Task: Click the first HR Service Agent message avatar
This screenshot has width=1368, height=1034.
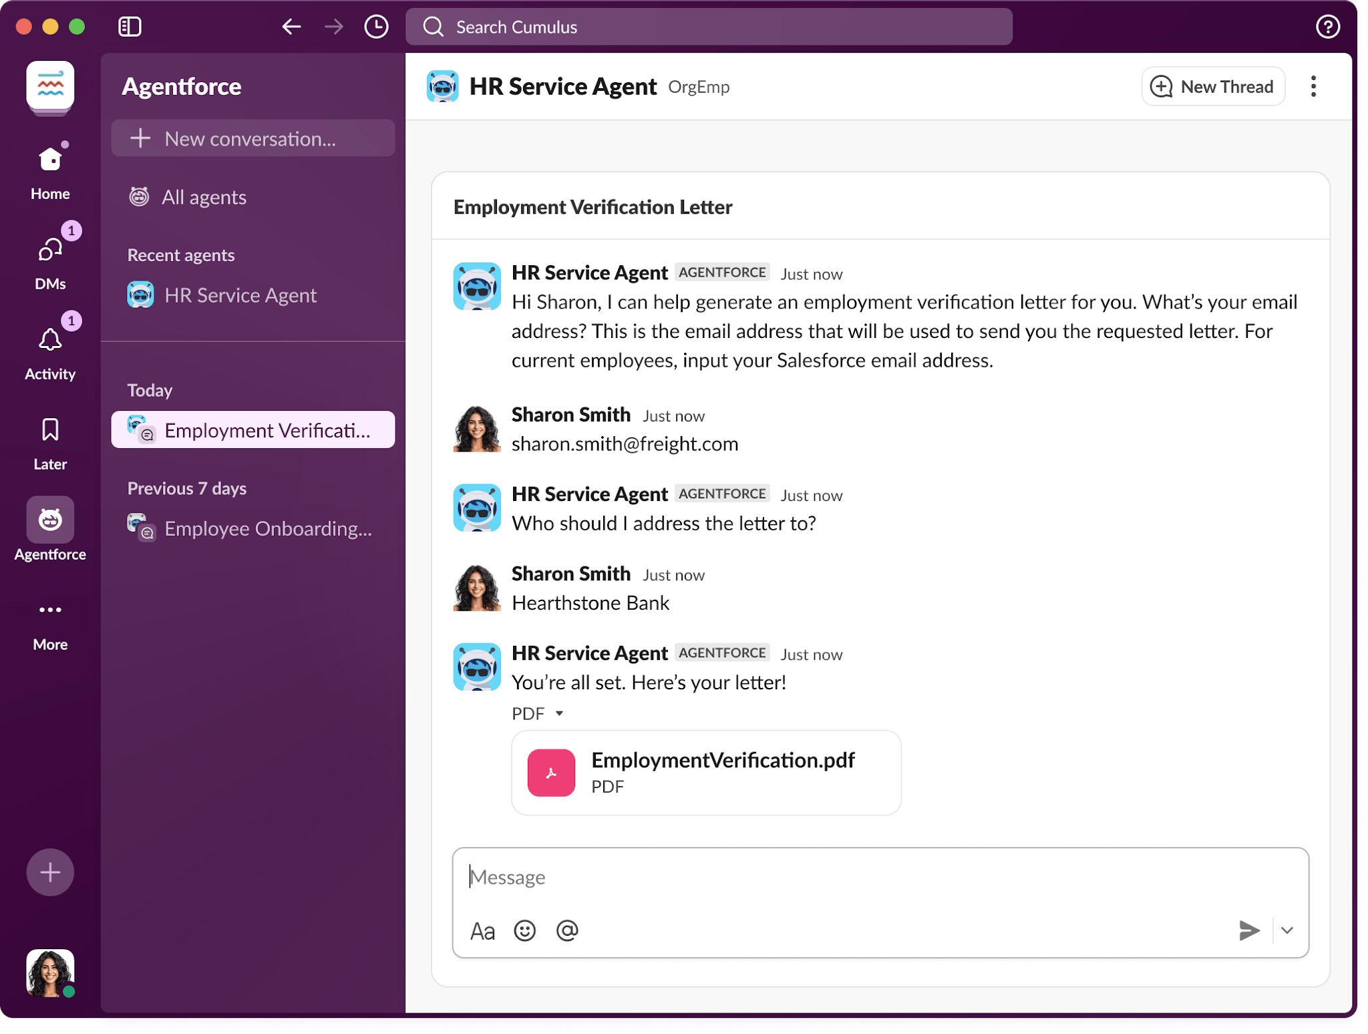Action: pyautogui.click(x=477, y=287)
